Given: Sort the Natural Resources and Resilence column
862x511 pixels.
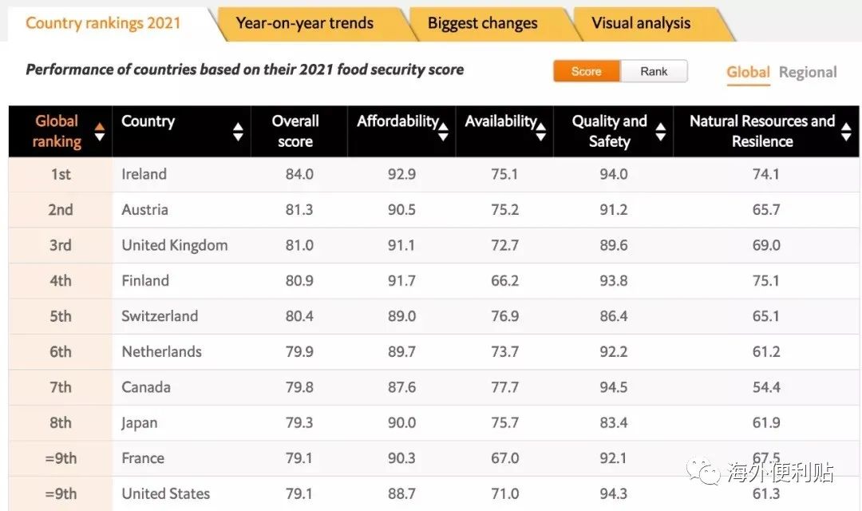Looking at the screenshot, I should 848,131.
